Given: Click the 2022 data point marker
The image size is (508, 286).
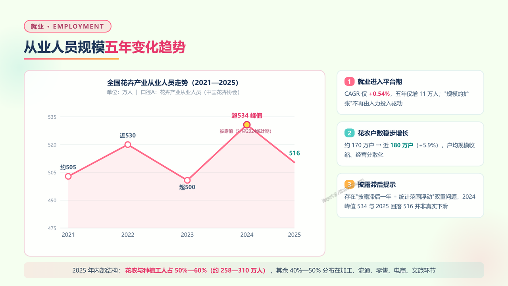Looking at the screenshot, I should (128, 145).
